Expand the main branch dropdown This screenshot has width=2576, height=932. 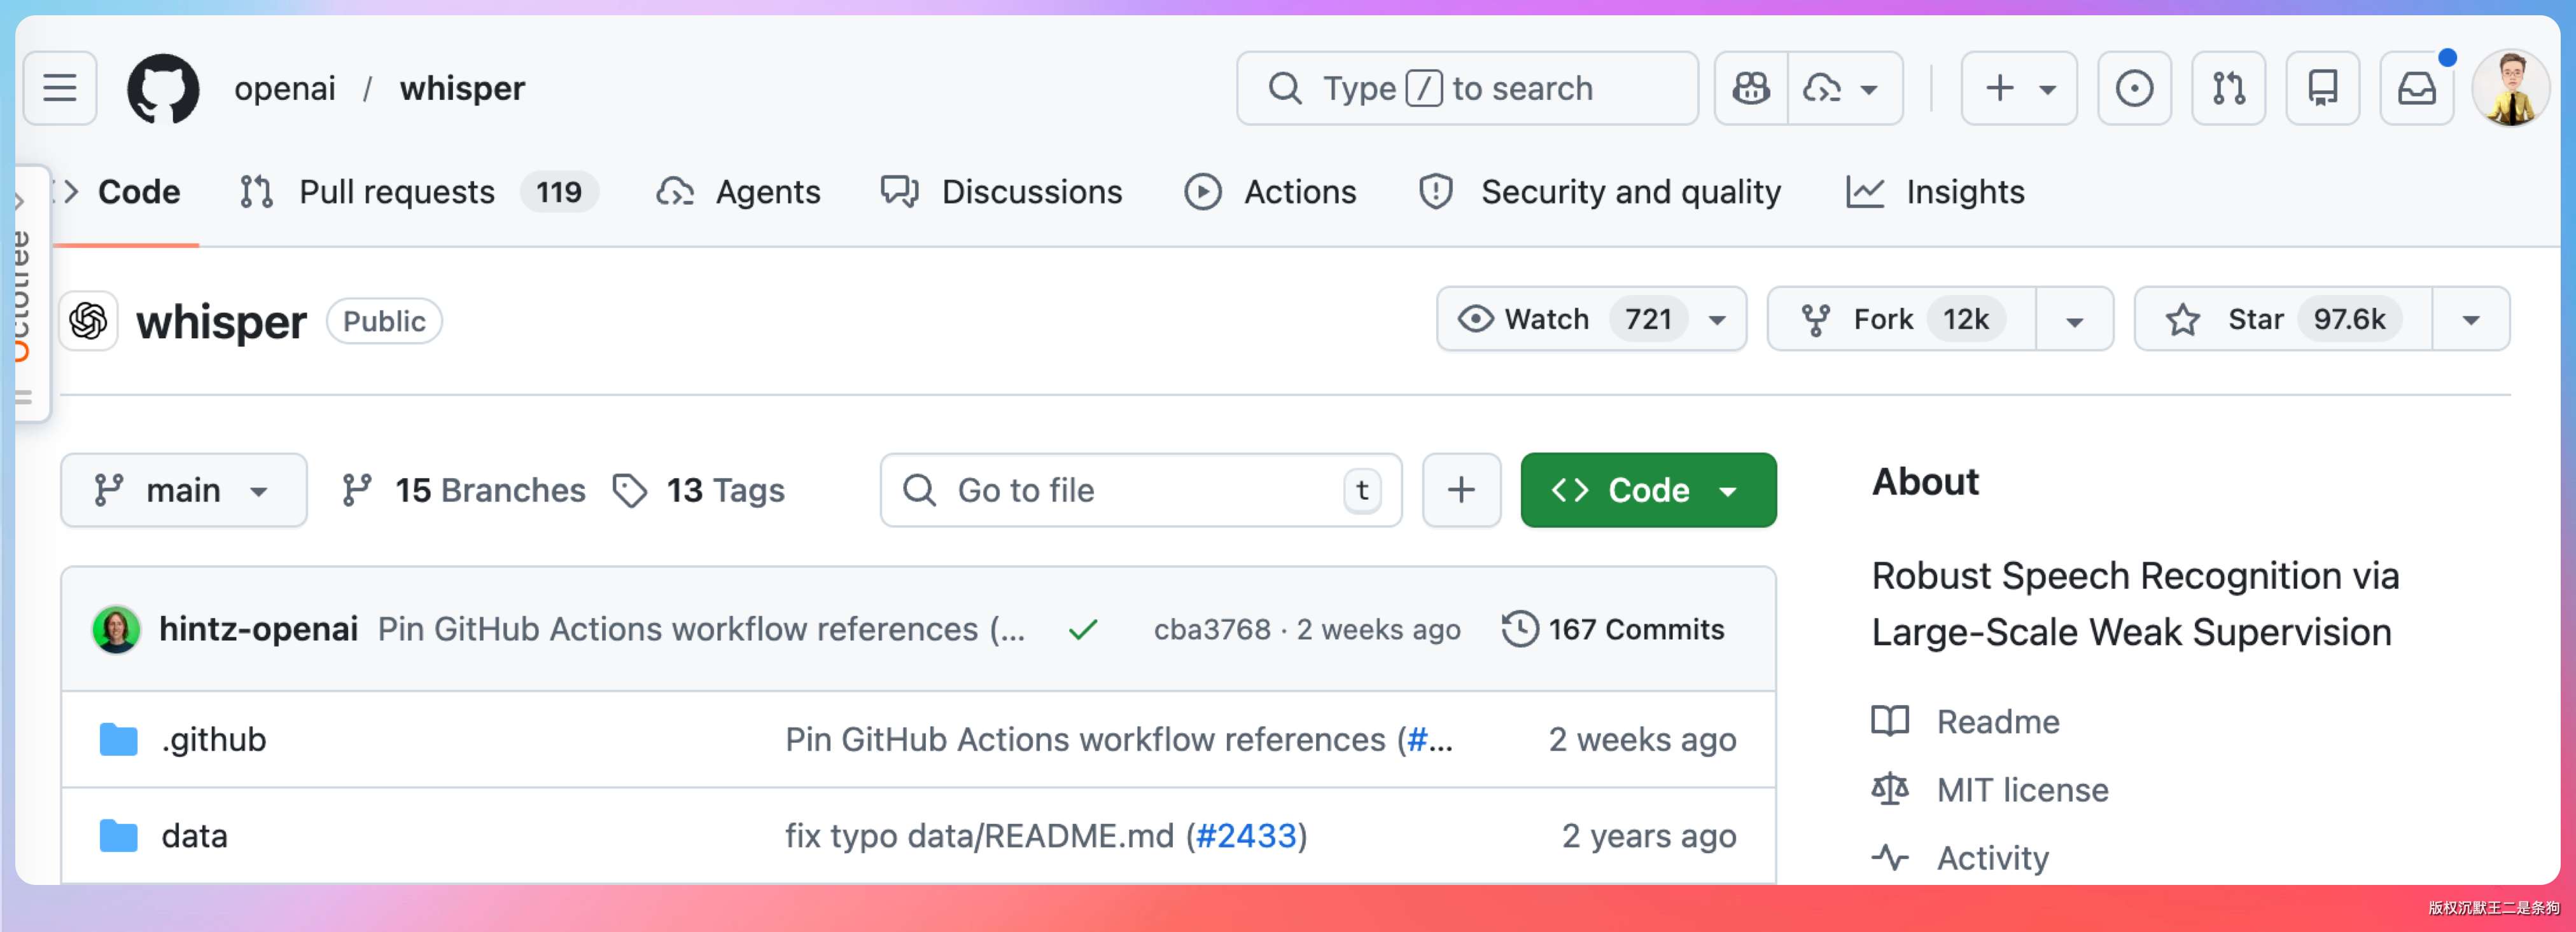pyautogui.click(x=183, y=490)
